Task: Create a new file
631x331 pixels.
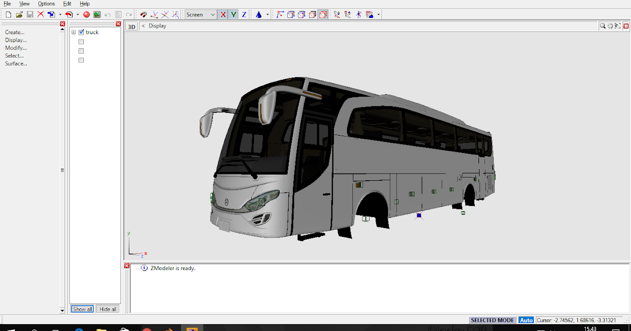Action: click(8, 15)
